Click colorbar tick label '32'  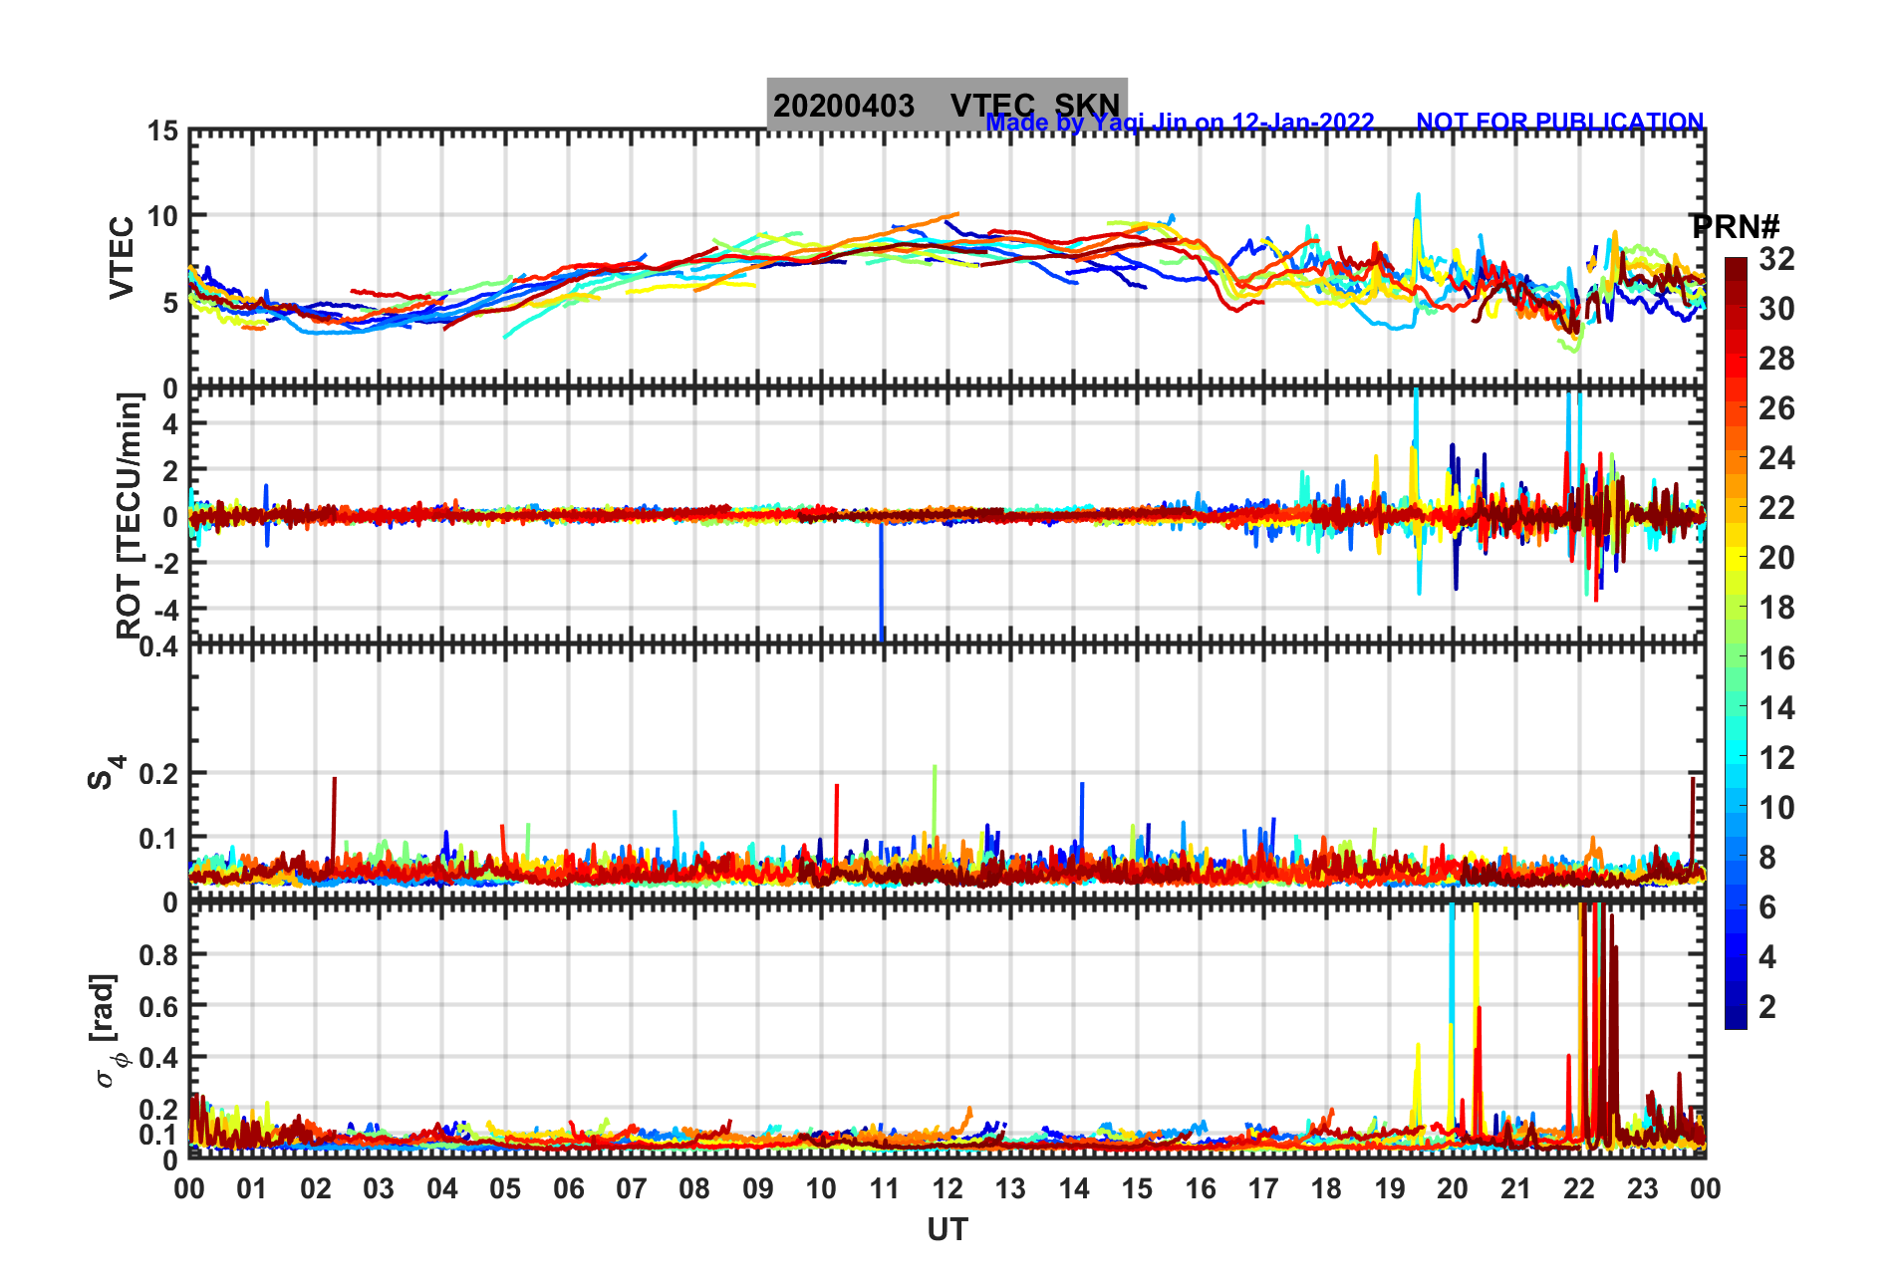(x=1776, y=259)
